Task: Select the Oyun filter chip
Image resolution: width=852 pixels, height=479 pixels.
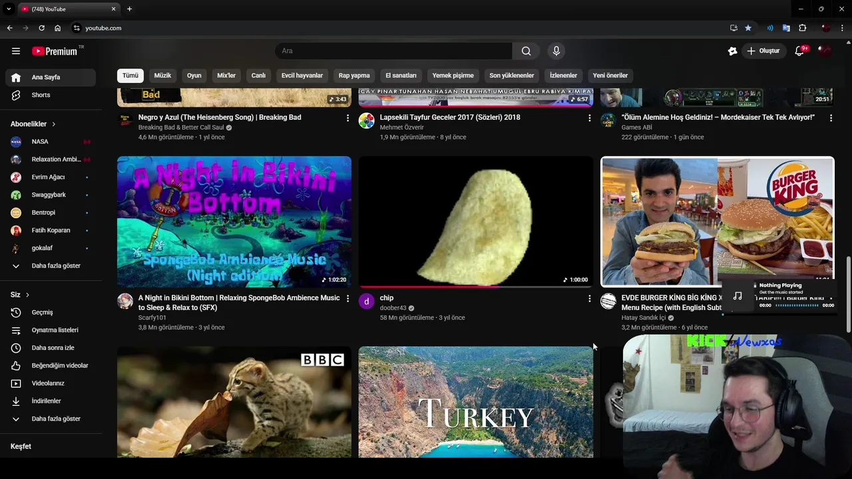Action: pyautogui.click(x=194, y=76)
